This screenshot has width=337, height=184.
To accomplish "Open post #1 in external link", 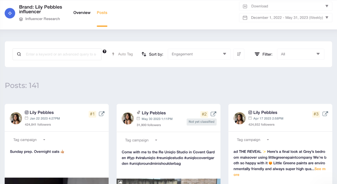I will click(101, 114).
